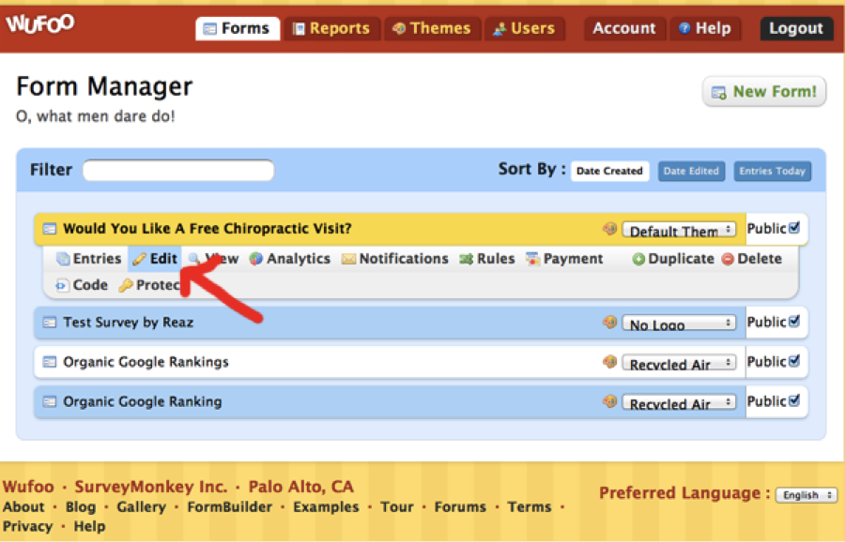
Task: Toggle Public checkbox for Organic Google Rankings
Action: [795, 361]
